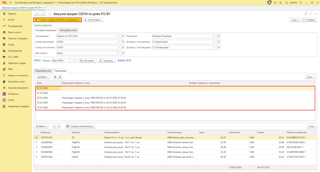The width and height of the screenshot is (320, 172).
Task: Open Справка help button
Action: pos(309,20)
